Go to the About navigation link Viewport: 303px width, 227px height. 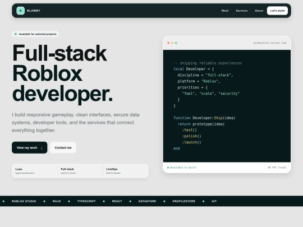pos(259,11)
